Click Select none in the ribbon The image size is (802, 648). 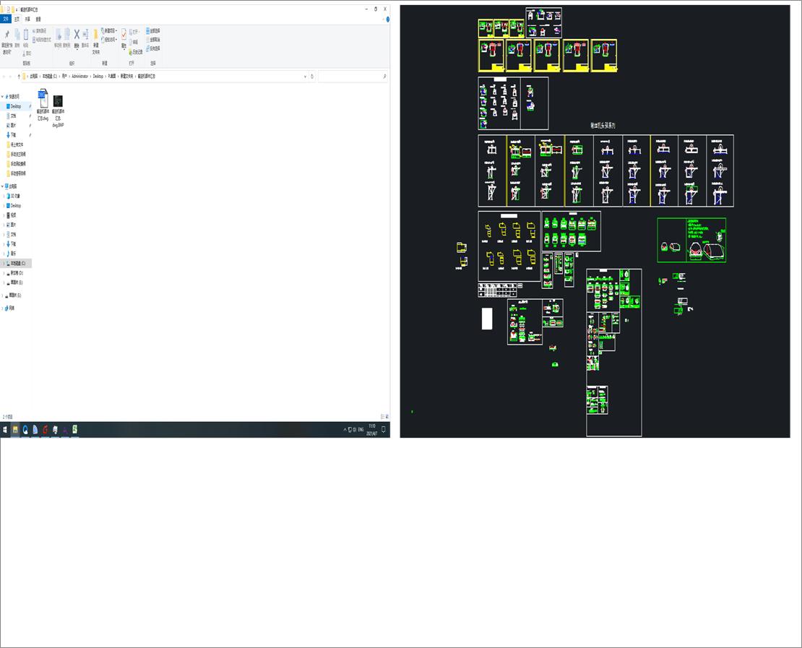tap(153, 40)
